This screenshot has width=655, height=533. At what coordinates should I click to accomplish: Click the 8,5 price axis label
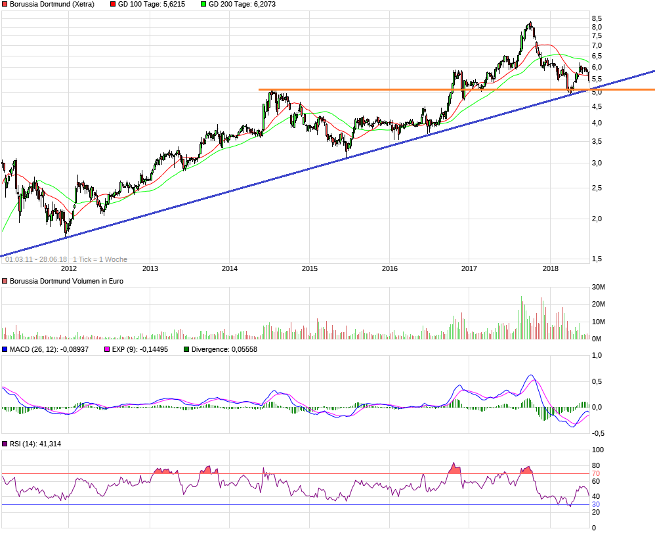(x=597, y=18)
